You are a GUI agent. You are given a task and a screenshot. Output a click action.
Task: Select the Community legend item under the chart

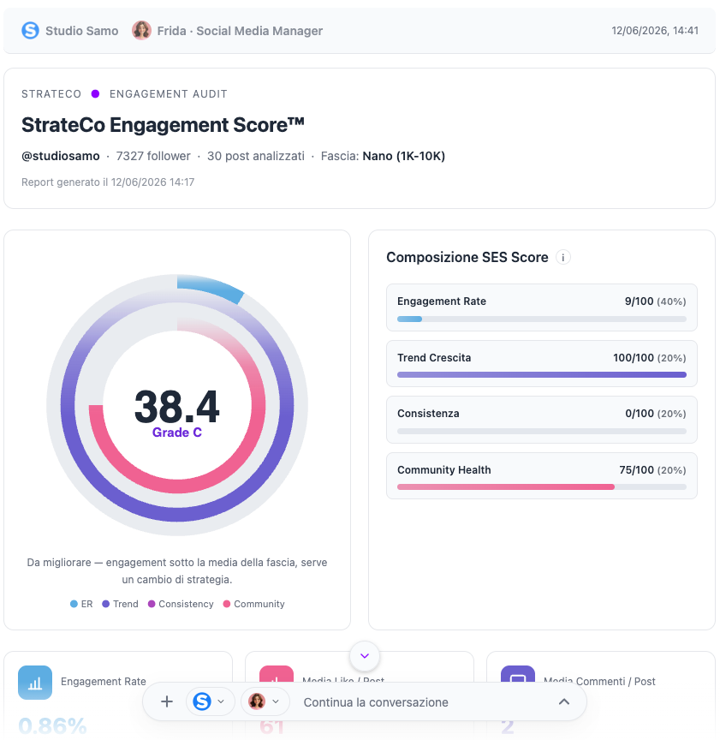[253, 604]
